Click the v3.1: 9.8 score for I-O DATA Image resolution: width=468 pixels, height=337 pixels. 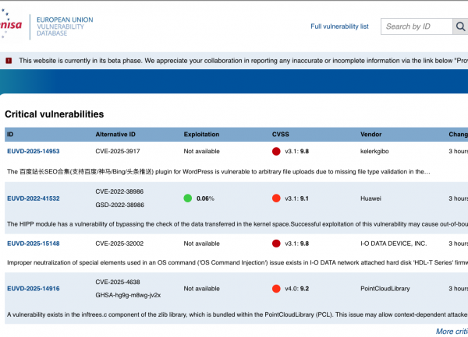tap(296, 244)
